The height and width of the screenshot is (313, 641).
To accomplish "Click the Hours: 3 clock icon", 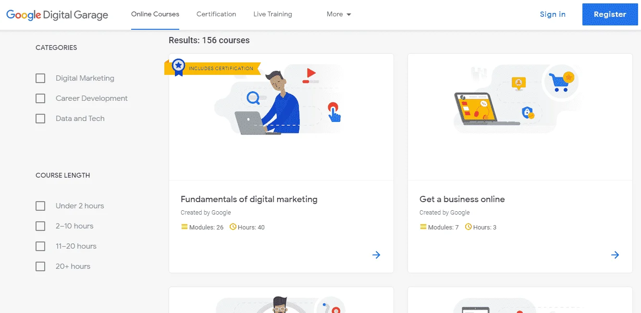I will pos(468,227).
